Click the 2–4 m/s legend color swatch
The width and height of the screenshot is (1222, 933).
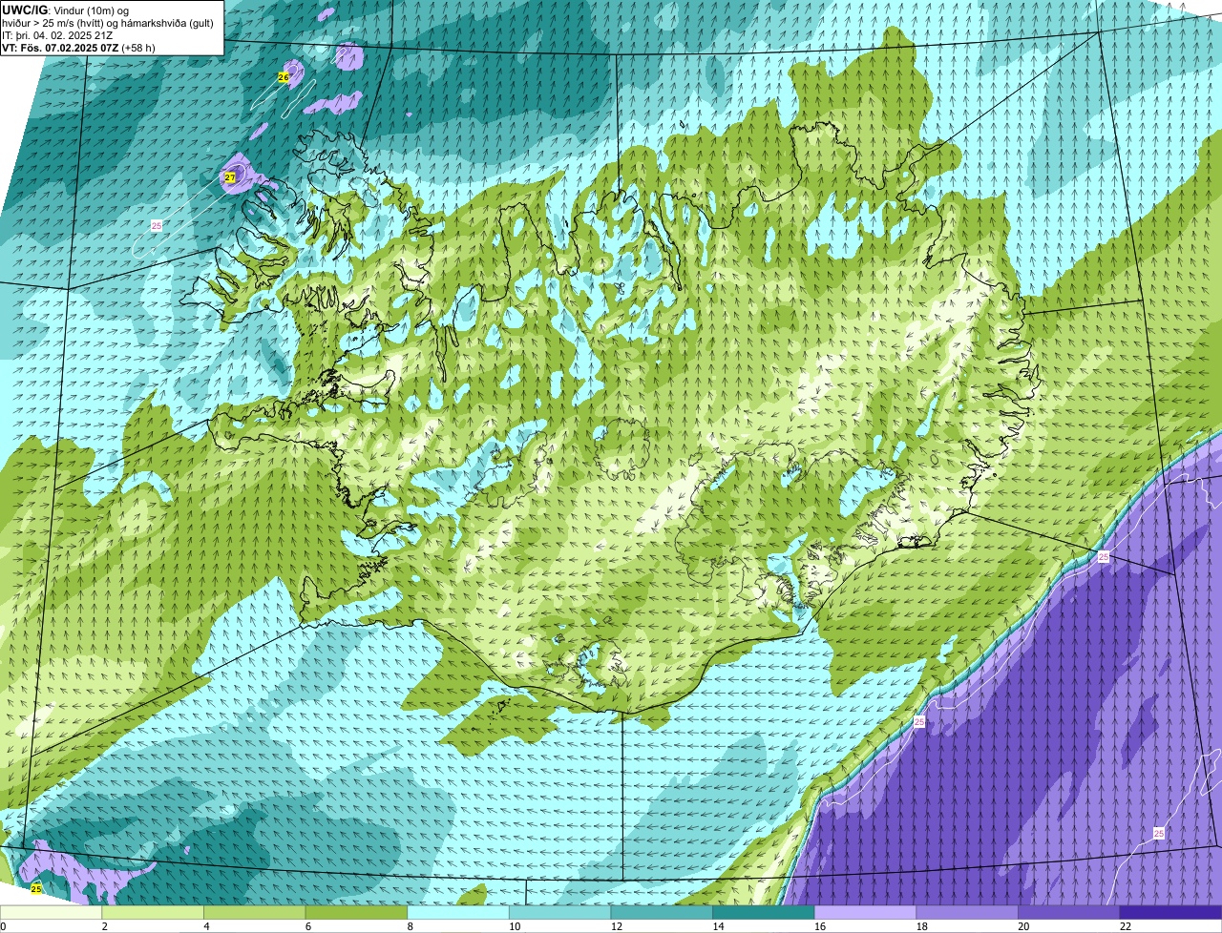tap(153, 912)
